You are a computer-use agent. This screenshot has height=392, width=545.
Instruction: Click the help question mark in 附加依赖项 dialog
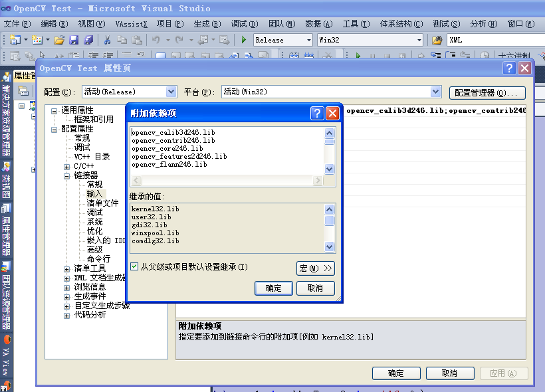pyautogui.click(x=318, y=113)
